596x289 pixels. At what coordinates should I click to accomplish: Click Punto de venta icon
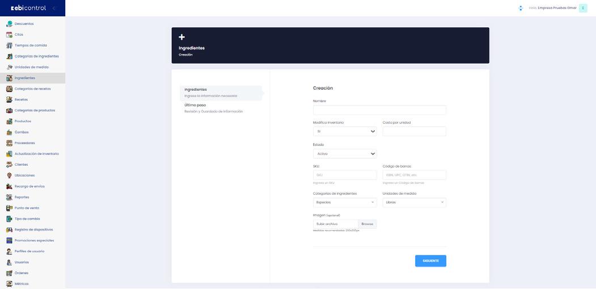pyautogui.click(x=10, y=208)
